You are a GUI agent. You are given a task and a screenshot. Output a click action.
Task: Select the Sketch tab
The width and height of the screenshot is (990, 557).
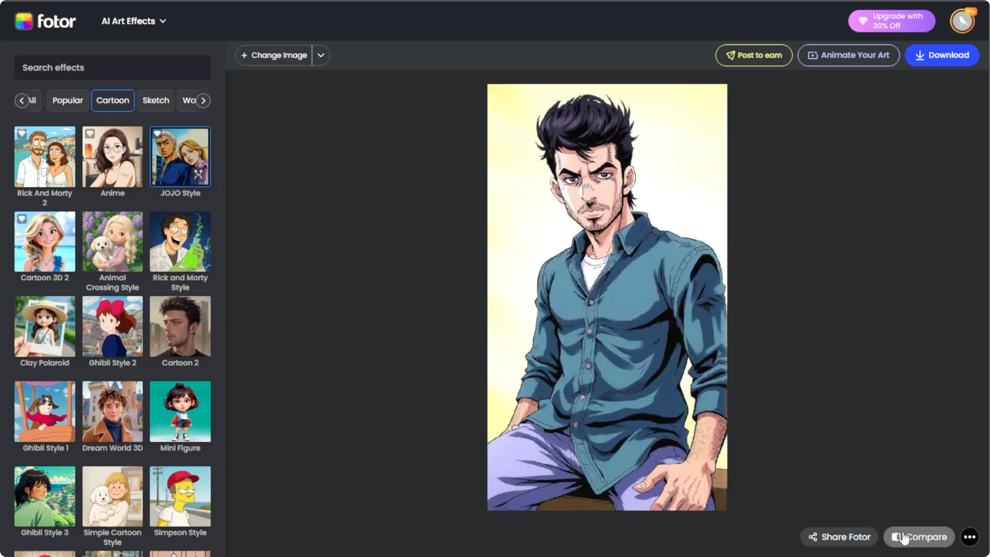[x=156, y=101]
